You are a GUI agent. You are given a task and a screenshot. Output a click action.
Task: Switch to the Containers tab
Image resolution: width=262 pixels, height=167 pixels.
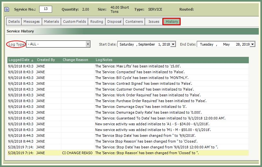click(134, 22)
